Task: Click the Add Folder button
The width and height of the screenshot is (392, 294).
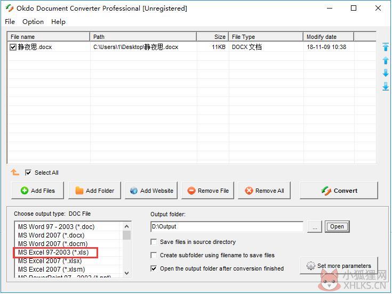Action: click(94, 191)
